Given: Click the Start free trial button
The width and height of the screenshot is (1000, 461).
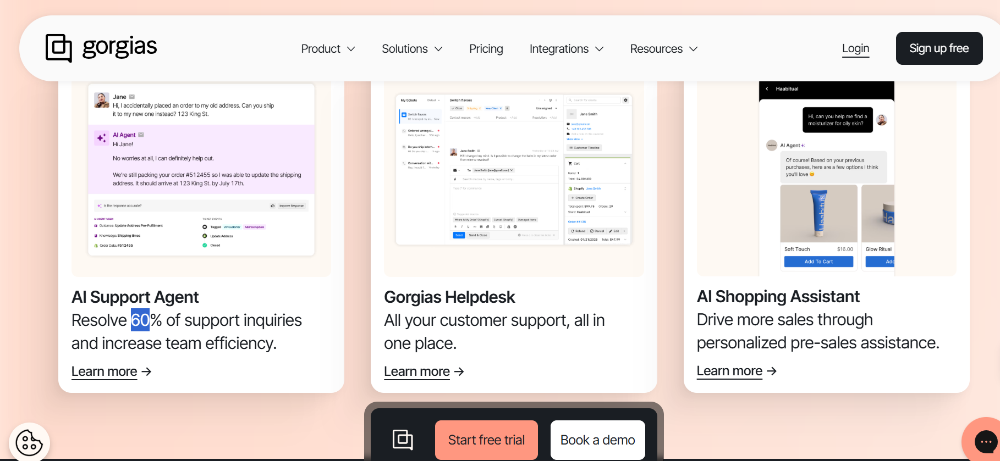Looking at the screenshot, I should 486,440.
